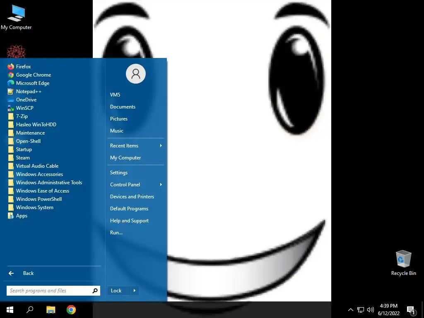Click the red patterned desktop icon

pyautogui.click(x=16, y=51)
